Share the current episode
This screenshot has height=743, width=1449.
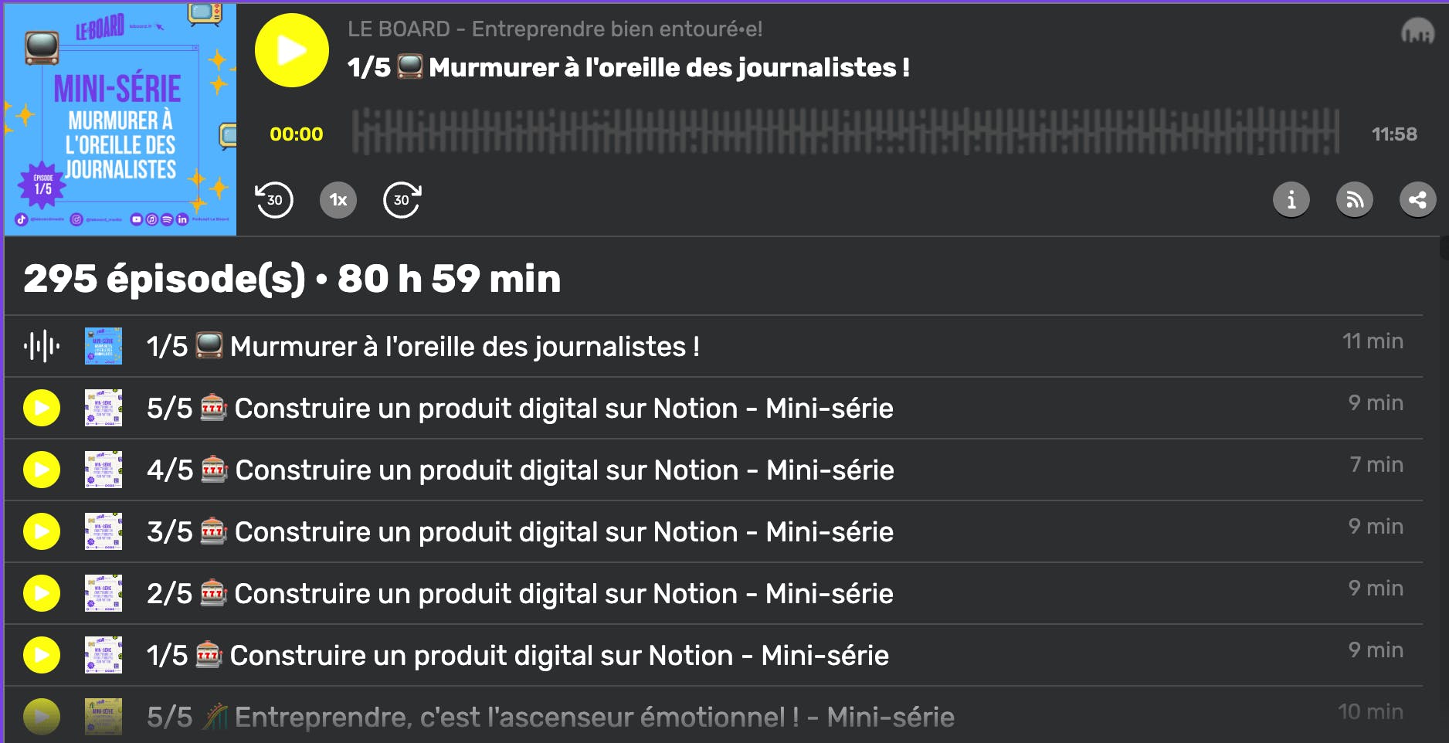pos(1420,199)
